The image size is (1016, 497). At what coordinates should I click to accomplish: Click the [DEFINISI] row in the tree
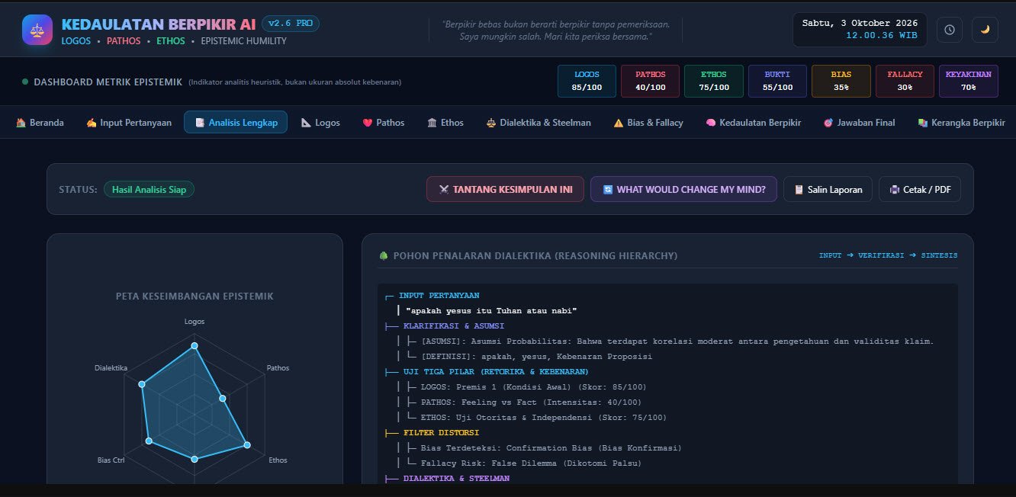(x=536, y=357)
